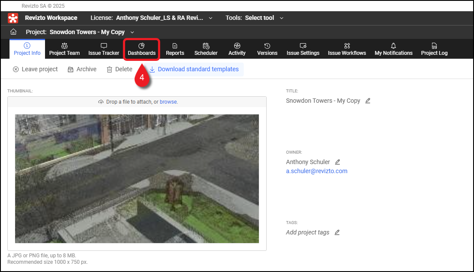Image resolution: width=474 pixels, height=272 pixels.
Task: Click the Leave project button
Action: click(35, 69)
